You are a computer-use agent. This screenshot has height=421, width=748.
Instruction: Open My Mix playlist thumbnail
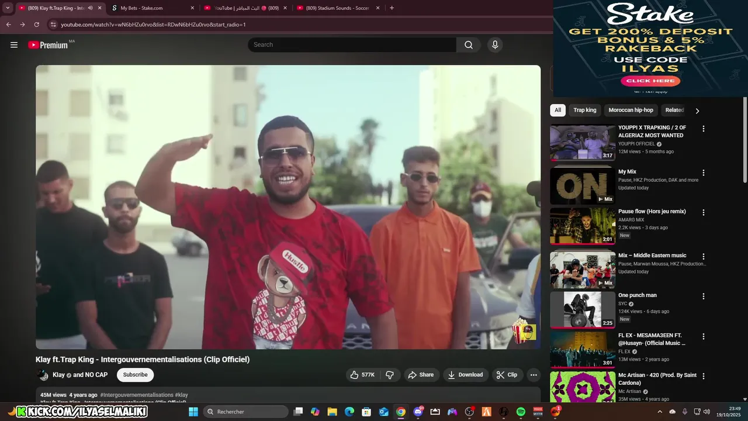[583, 186]
